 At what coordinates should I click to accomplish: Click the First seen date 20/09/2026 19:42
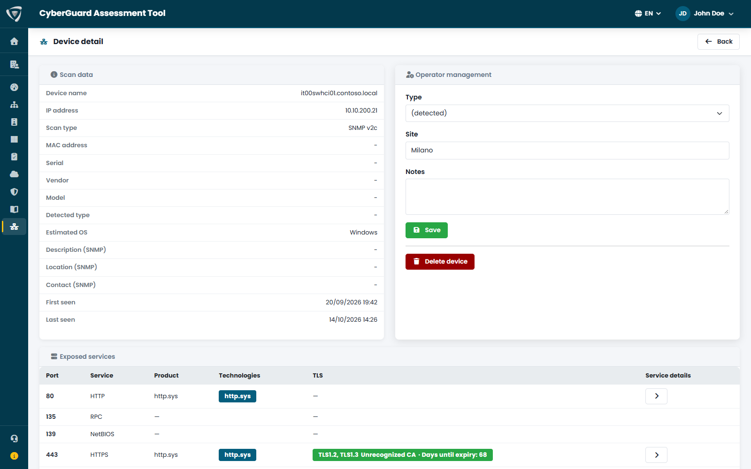pos(352,303)
